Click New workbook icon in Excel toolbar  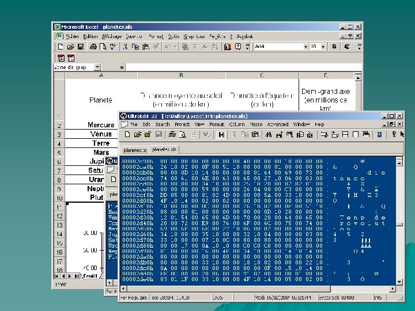pos(61,47)
